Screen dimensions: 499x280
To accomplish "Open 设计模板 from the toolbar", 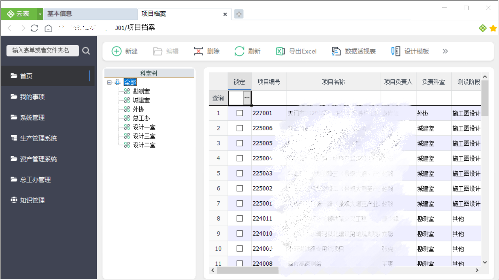I will (x=410, y=51).
